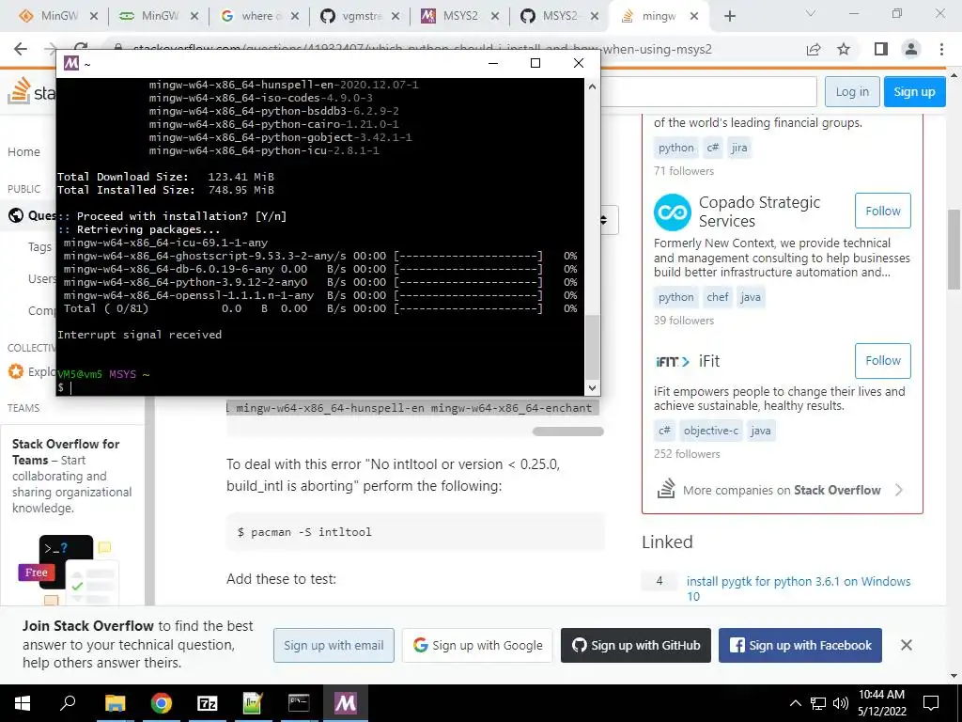Click the Questions globe icon
962x722 pixels.
click(x=16, y=215)
